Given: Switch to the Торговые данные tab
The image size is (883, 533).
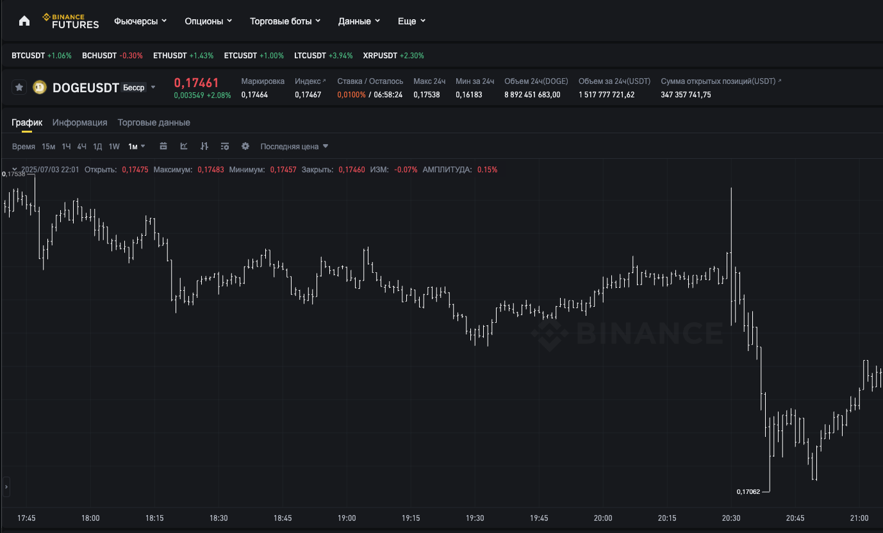Looking at the screenshot, I should [154, 122].
